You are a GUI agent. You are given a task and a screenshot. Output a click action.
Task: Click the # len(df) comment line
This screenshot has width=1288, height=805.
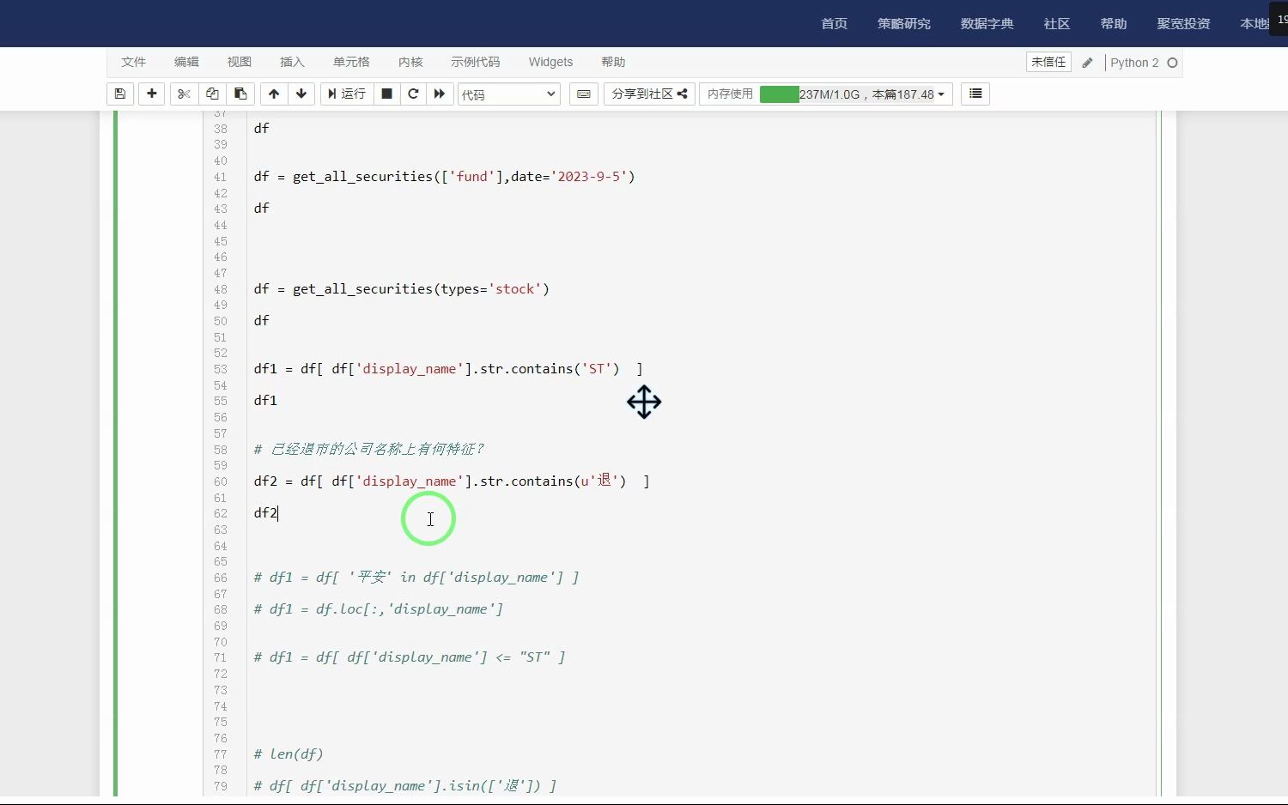[x=289, y=754]
